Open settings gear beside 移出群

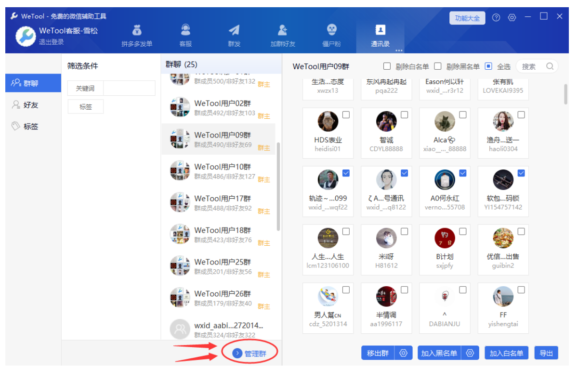pyautogui.click(x=403, y=353)
